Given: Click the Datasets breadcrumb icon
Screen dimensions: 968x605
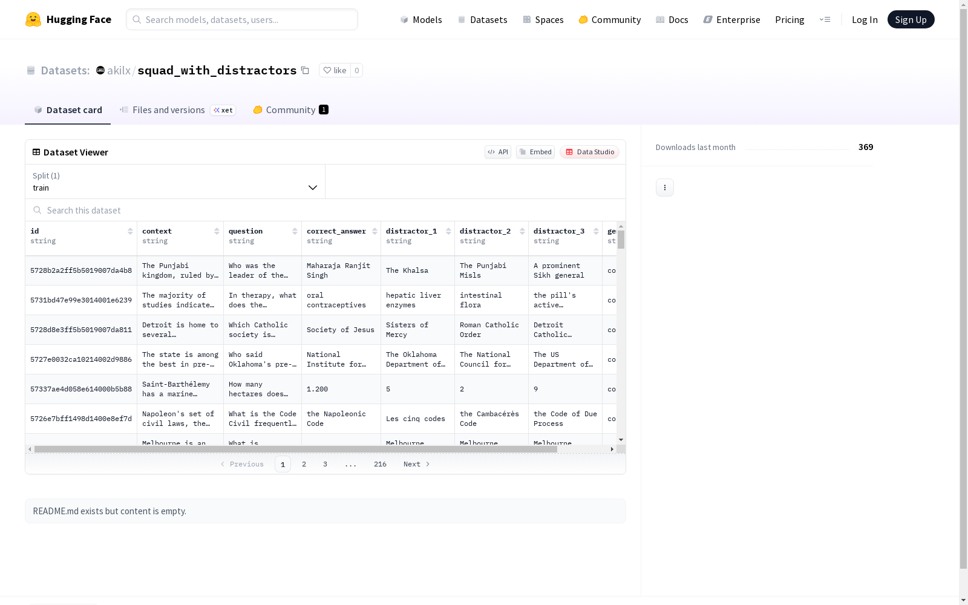Looking at the screenshot, I should 31,70.
